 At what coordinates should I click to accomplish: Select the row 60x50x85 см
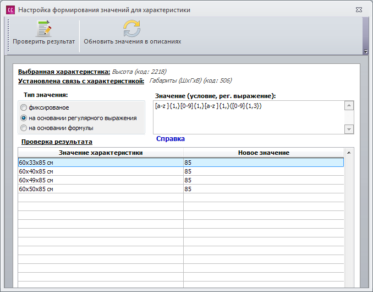click(x=181, y=189)
